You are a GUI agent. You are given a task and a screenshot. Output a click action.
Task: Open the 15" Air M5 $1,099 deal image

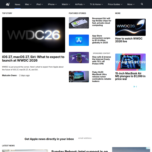(x=130, y=62)
